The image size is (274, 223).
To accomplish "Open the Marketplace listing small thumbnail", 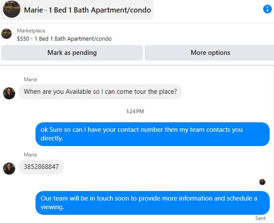I will [6, 34].
